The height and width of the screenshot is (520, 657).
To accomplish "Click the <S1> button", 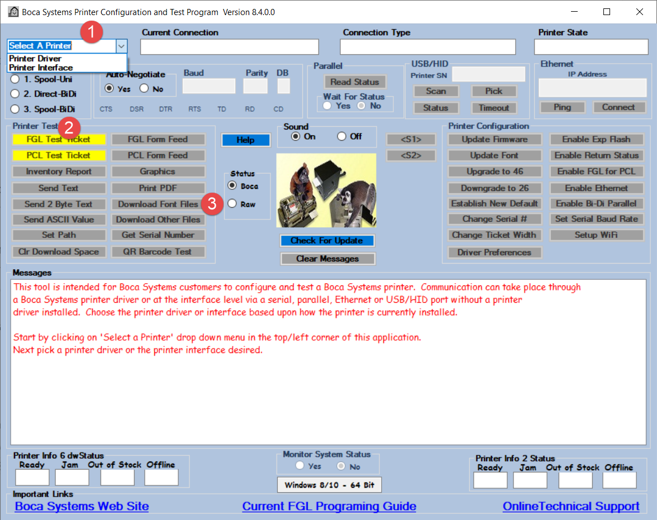I will tap(411, 139).
